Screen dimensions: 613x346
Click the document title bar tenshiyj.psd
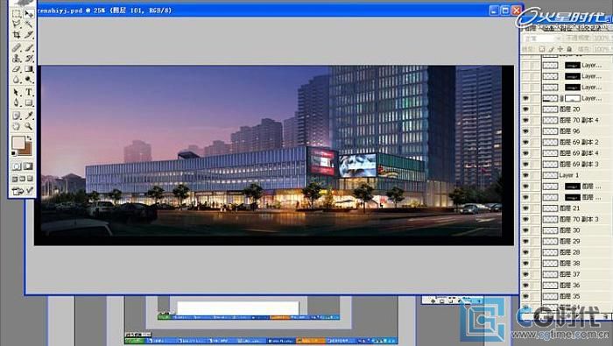tap(262, 11)
